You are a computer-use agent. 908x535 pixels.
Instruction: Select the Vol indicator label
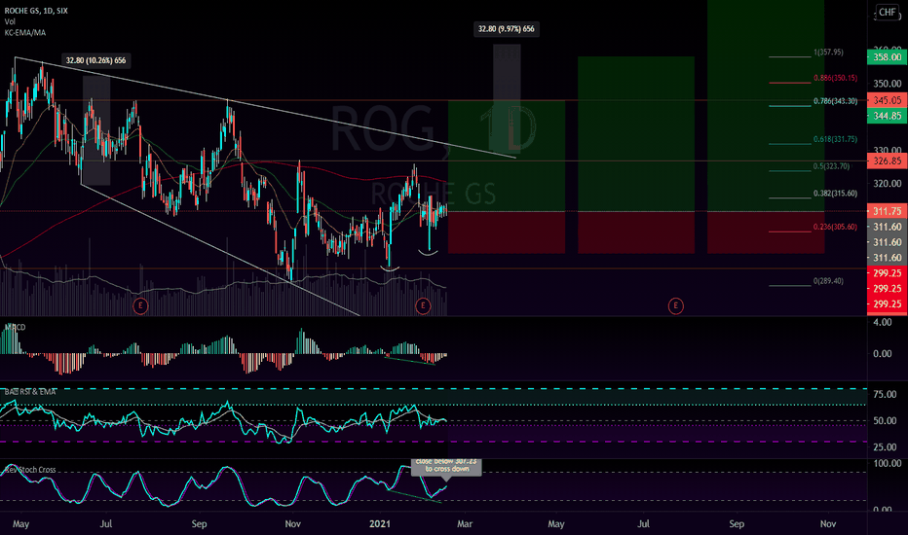10,21
